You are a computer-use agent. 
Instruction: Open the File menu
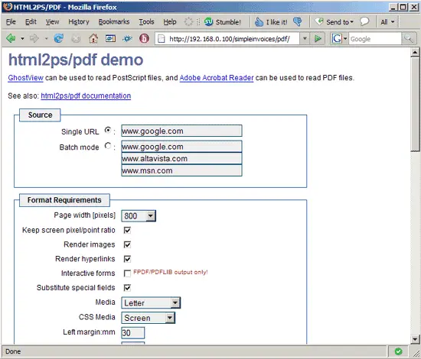[x=11, y=21]
